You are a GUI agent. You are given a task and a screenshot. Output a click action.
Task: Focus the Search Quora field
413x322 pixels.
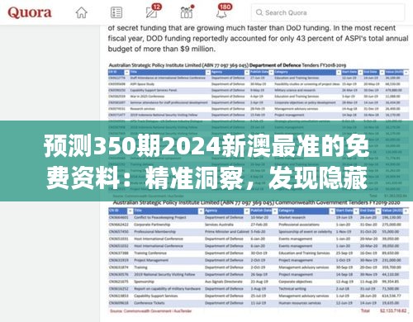tap(328, 12)
